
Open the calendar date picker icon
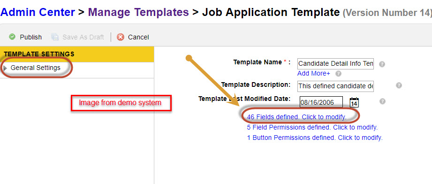pyautogui.click(x=354, y=102)
